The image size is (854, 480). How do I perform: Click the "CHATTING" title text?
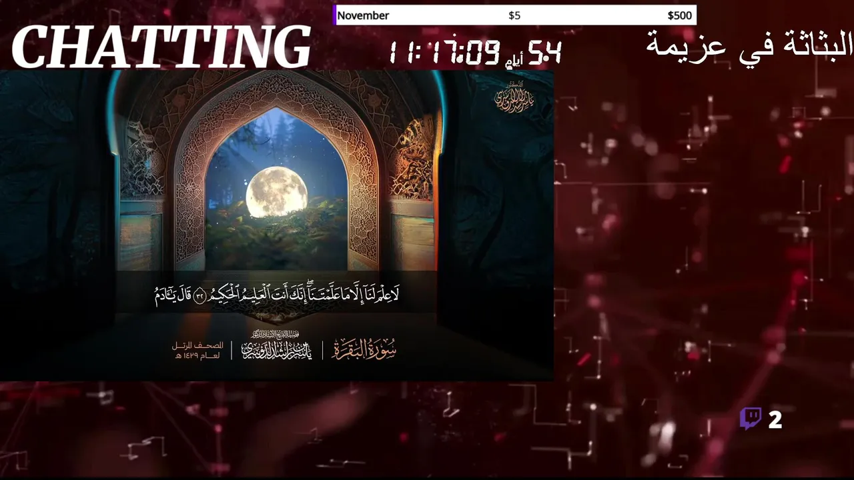pyautogui.click(x=161, y=47)
